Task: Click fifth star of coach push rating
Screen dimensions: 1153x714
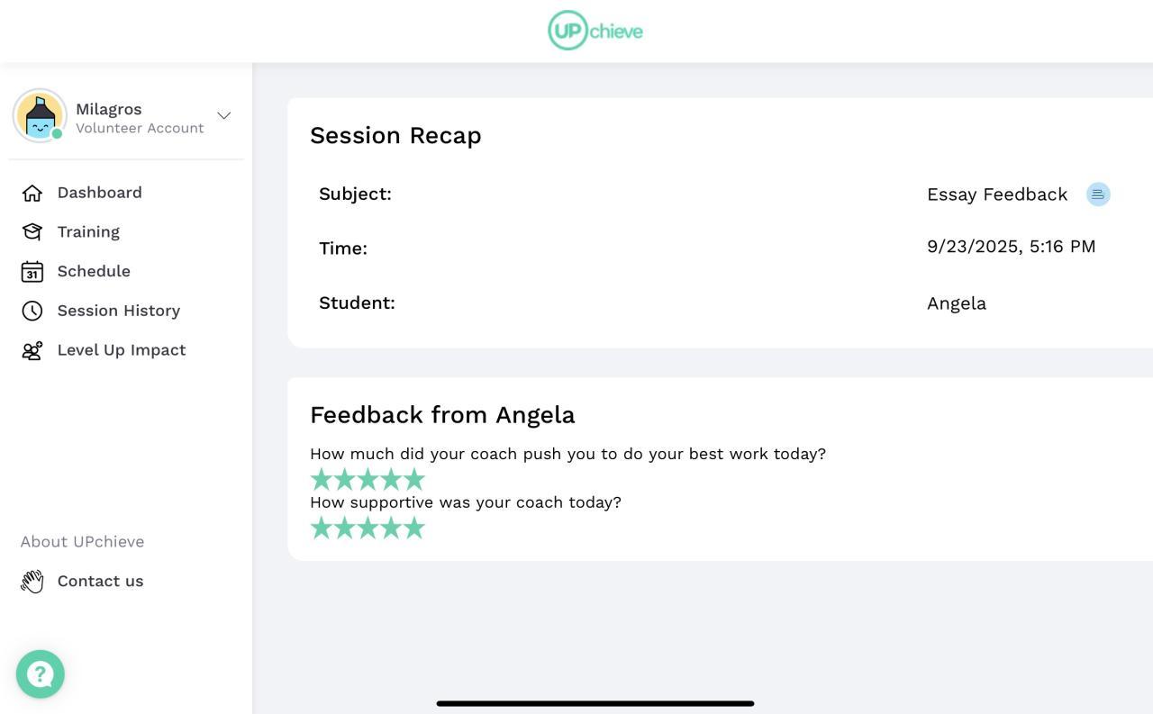Action: (413, 479)
